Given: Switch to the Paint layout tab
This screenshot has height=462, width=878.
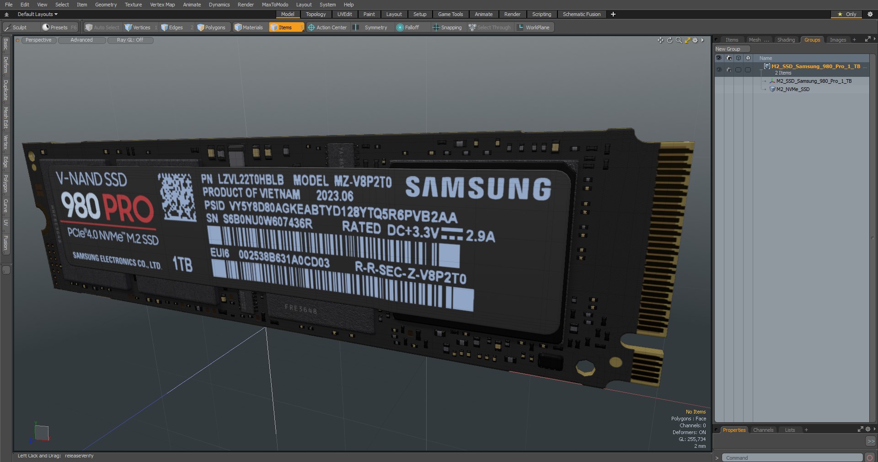Looking at the screenshot, I should 369,14.
